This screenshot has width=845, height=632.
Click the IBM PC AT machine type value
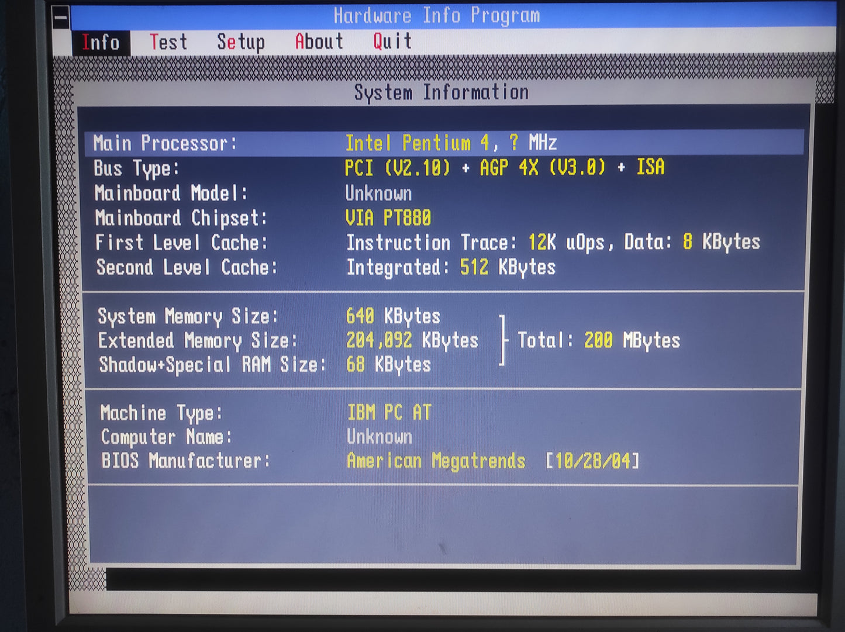pyautogui.click(x=389, y=413)
